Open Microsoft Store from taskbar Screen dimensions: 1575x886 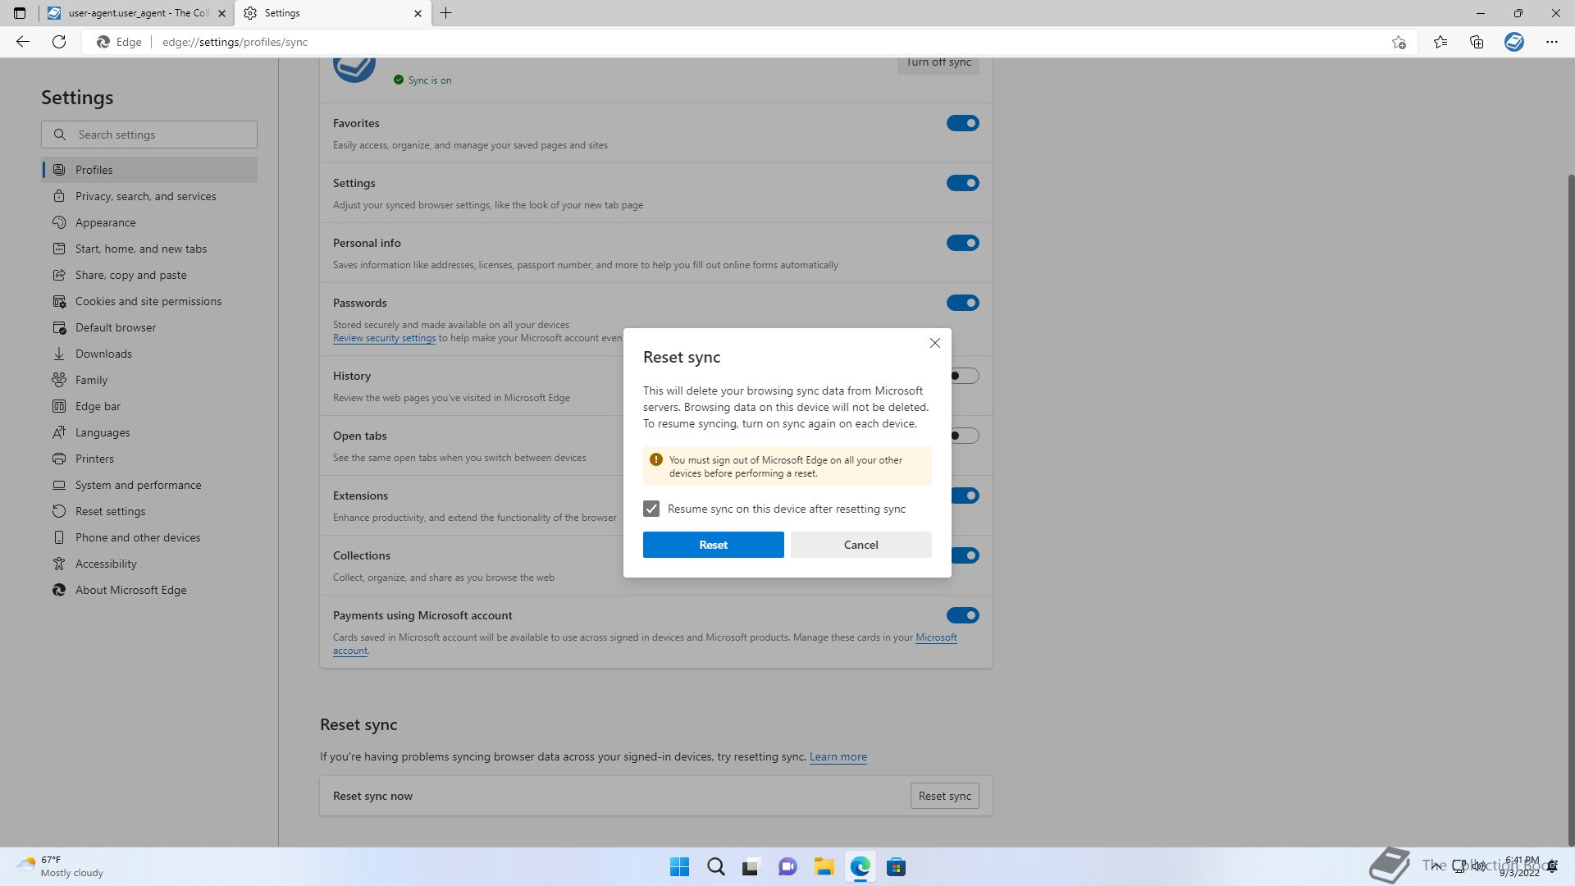pos(896,867)
